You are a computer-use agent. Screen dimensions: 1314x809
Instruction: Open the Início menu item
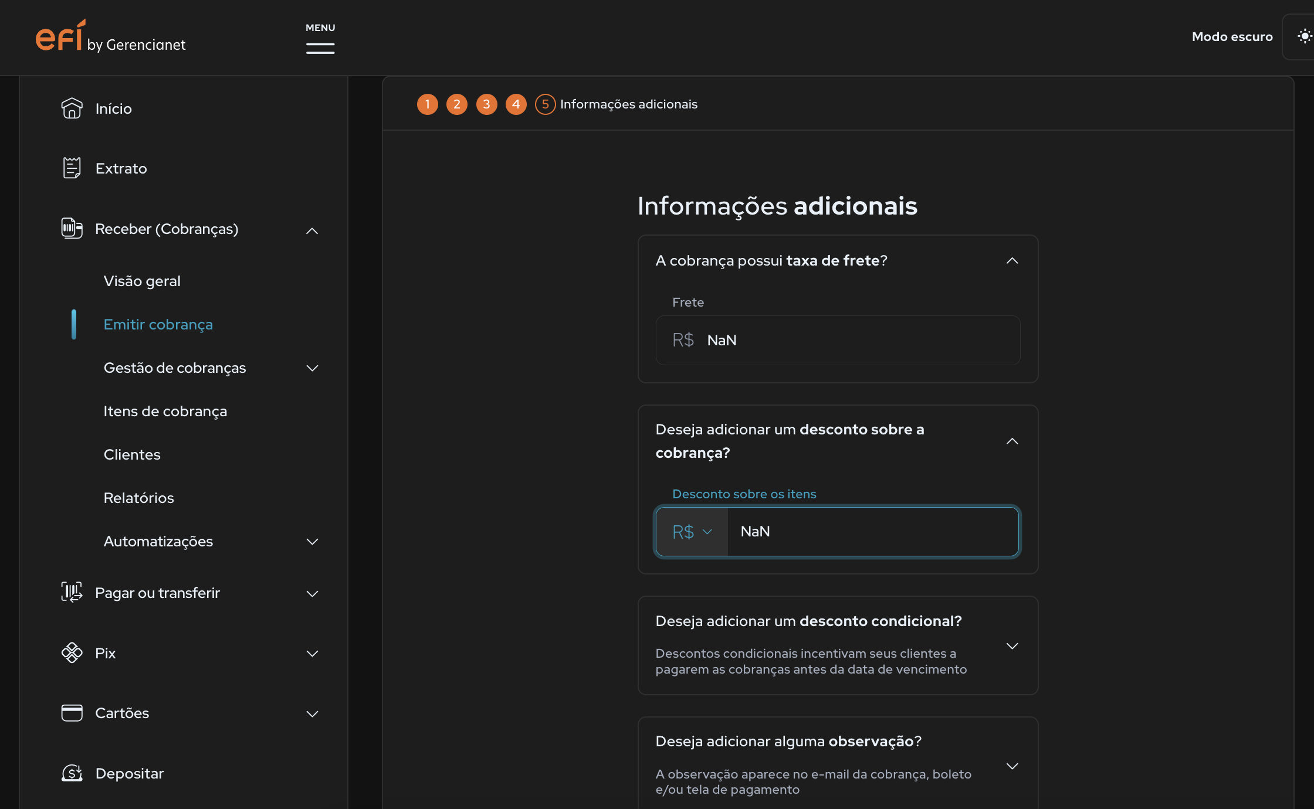coord(113,108)
